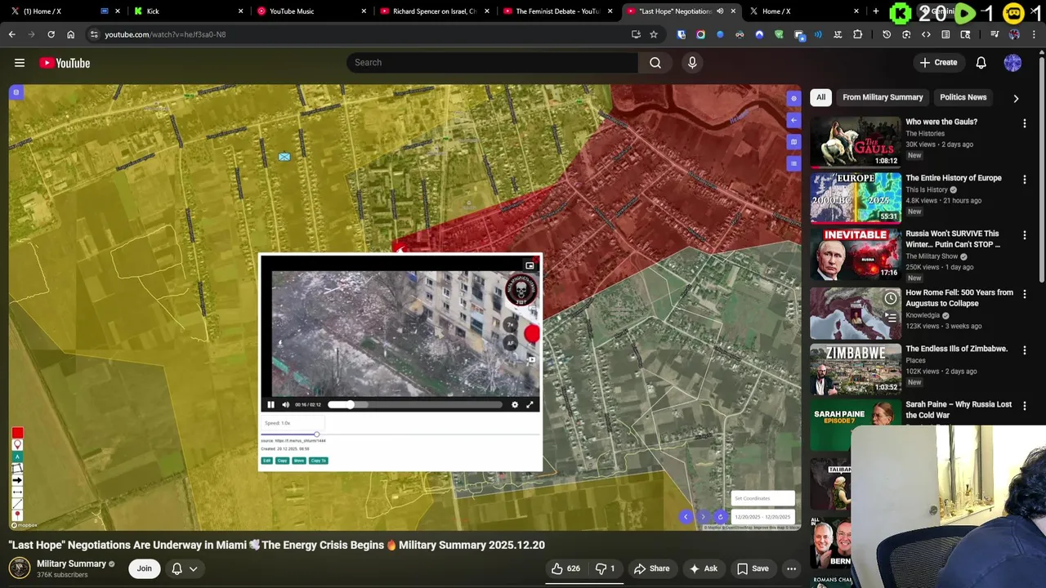Bookmark this page with the star icon
Image resolution: width=1046 pixels, height=588 pixels.
[x=654, y=34]
